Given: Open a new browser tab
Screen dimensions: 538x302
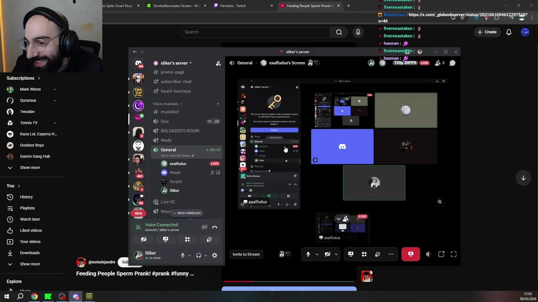Looking at the screenshot, I should click(x=348, y=6).
